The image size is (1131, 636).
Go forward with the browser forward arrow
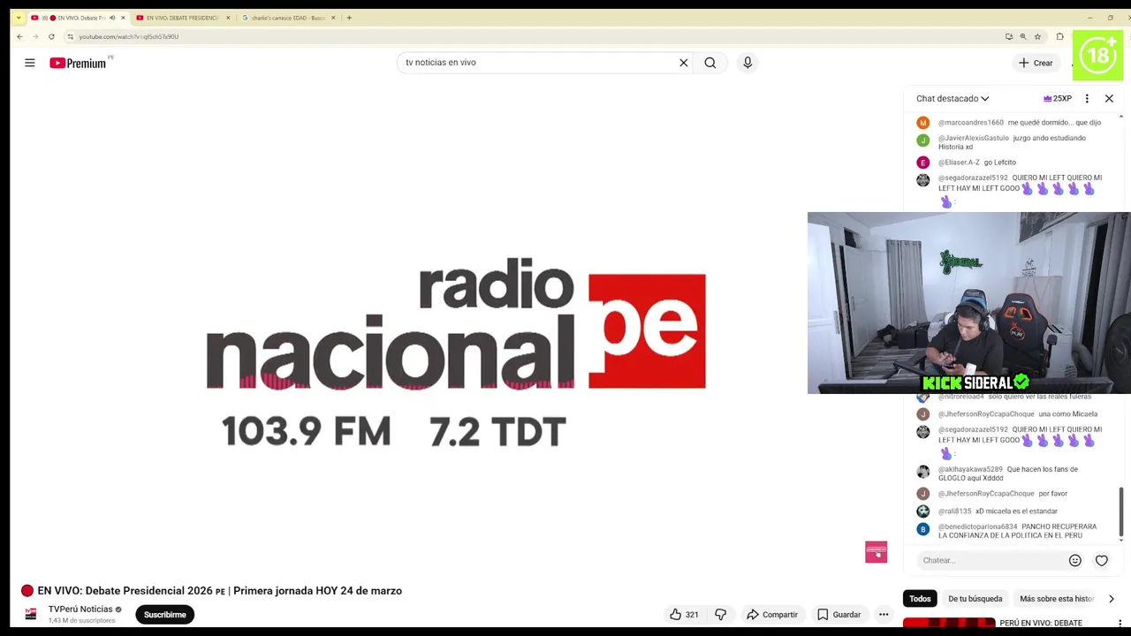point(35,36)
